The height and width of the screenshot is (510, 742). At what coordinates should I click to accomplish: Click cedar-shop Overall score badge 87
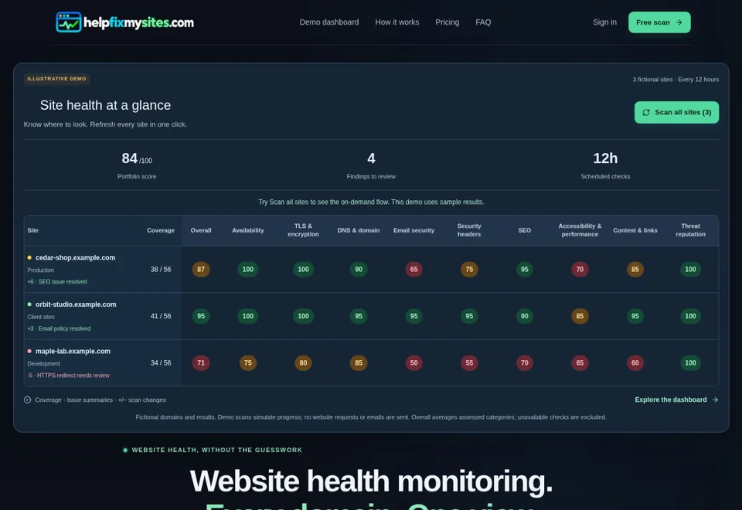201,269
